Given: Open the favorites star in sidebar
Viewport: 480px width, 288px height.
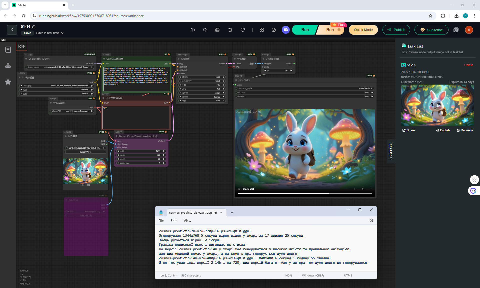Looking at the screenshot, I should [8, 82].
